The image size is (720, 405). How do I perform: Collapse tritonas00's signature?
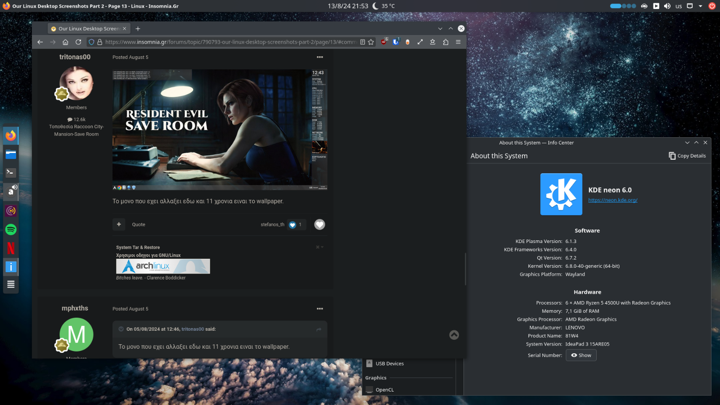point(319,247)
